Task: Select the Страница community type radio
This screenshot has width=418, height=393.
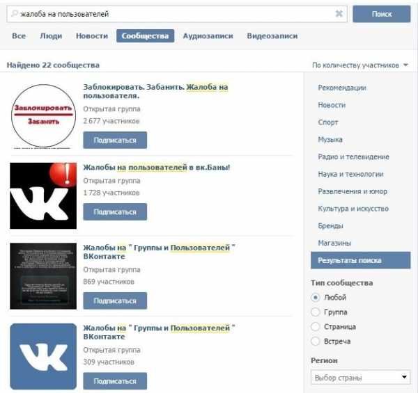Action: pyautogui.click(x=316, y=326)
